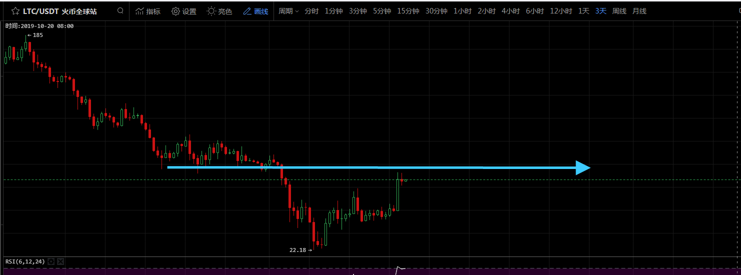741x275 pixels.
Task: Select the 6小时 interval
Action: 535,11
